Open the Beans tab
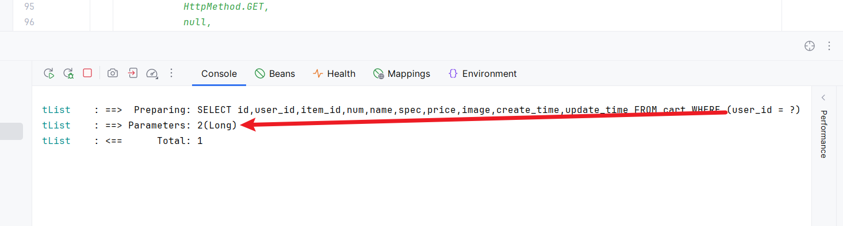The image size is (843, 226). tap(275, 73)
